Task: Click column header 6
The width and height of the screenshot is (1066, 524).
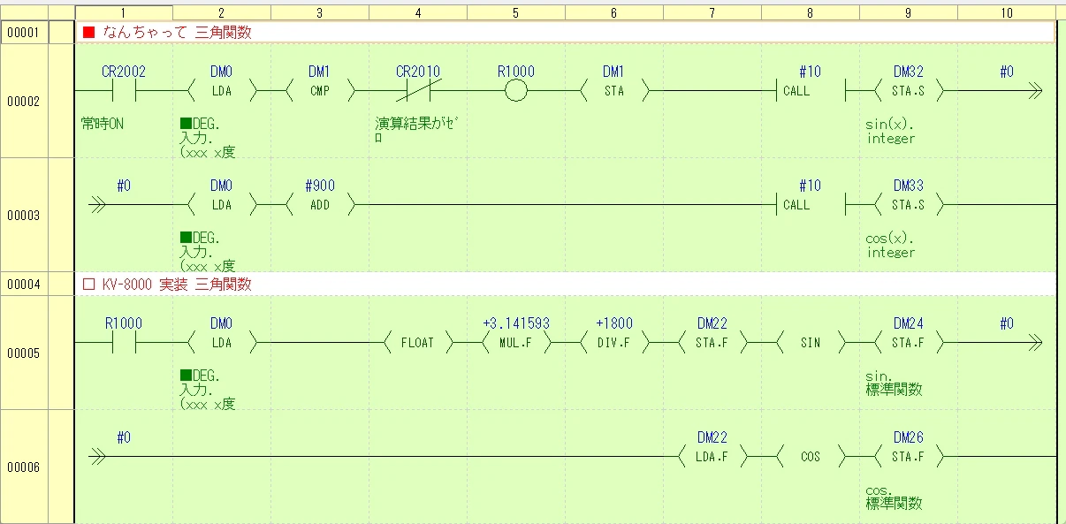Action: pos(613,12)
